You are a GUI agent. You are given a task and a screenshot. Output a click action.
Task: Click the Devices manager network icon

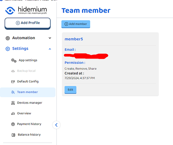tap(13, 103)
